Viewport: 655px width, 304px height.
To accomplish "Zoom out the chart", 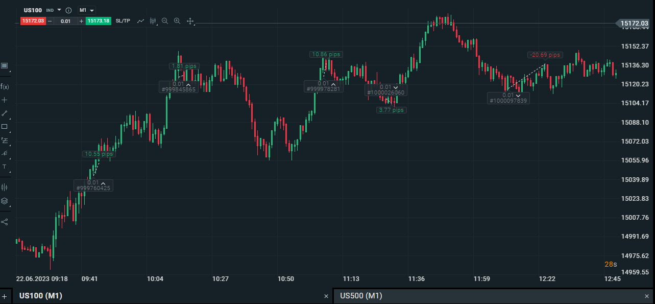I will coord(165,21).
